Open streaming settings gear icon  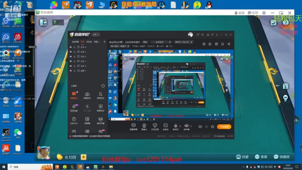click(x=213, y=127)
